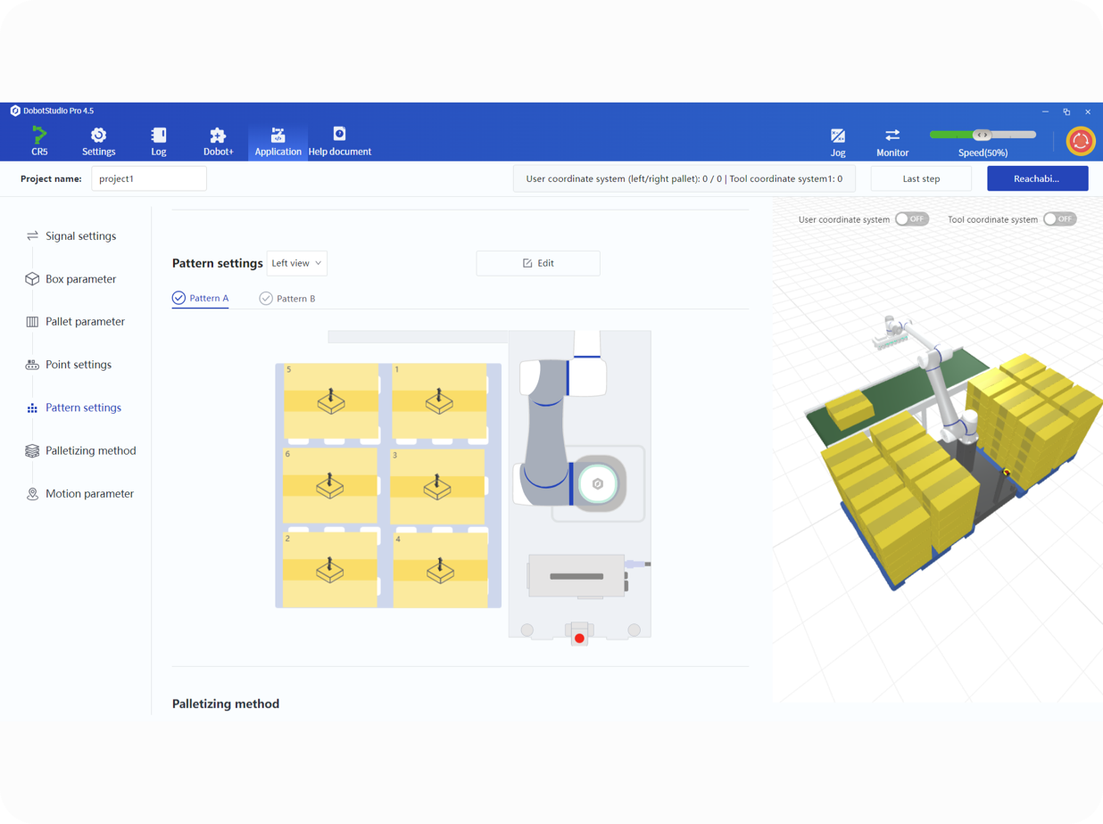Click the Project name input field
The height and width of the screenshot is (824, 1103).
149,178
